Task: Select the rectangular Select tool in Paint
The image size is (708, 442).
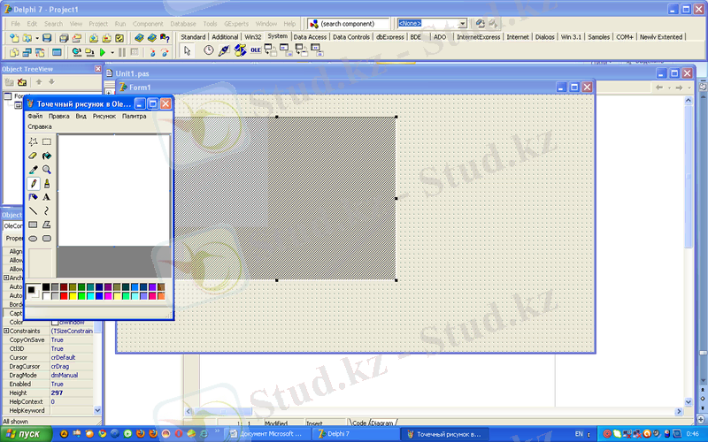Action: (47, 141)
